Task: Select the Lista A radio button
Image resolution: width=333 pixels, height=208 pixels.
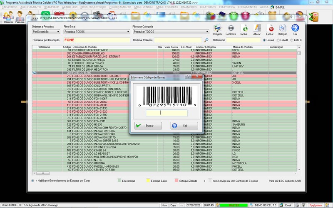Action: (264, 40)
